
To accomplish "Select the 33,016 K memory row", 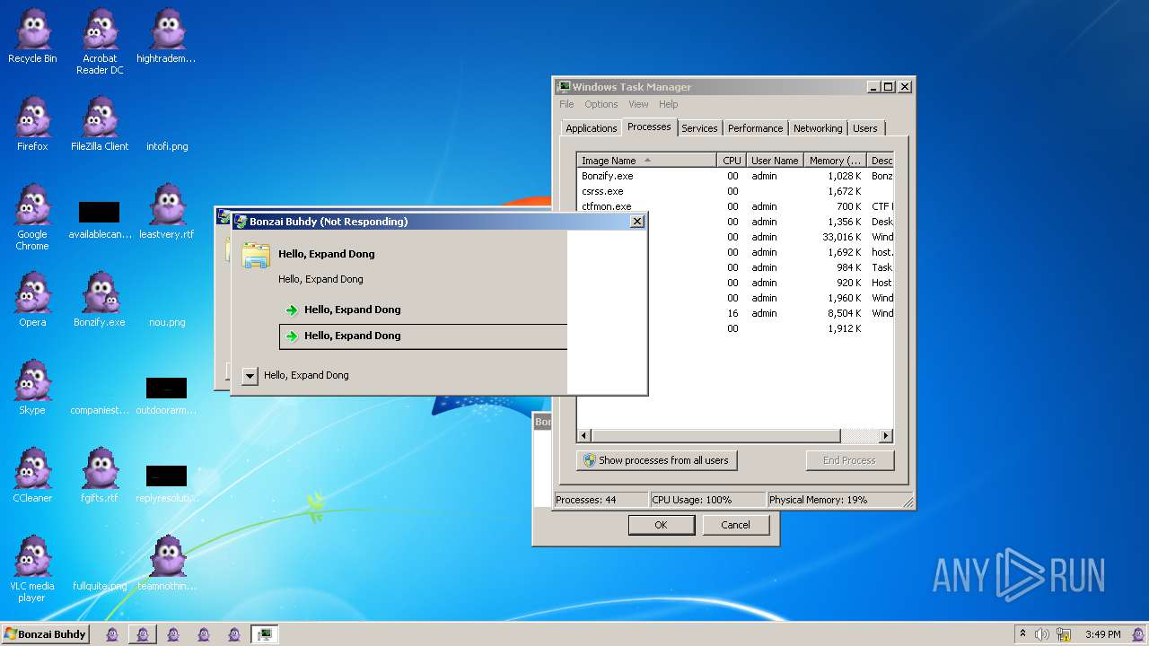I will coord(768,237).
